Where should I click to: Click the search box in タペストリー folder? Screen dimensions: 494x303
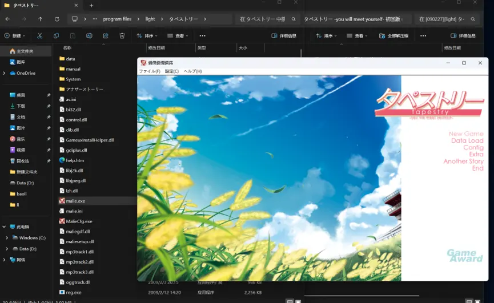pyautogui.click(x=267, y=19)
